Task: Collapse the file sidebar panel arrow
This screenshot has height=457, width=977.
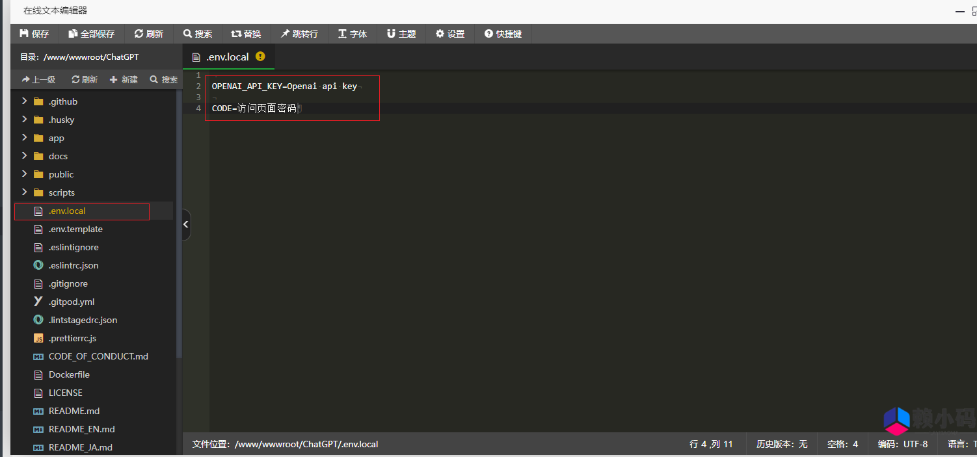Action: [186, 224]
